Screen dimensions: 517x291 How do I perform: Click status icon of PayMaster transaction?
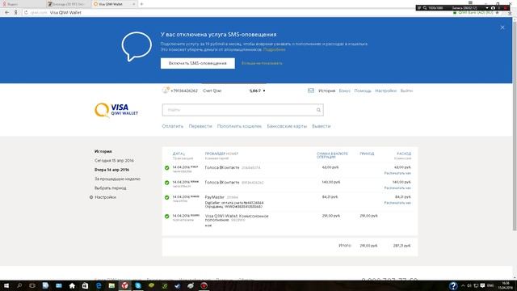(x=167, y=197)
